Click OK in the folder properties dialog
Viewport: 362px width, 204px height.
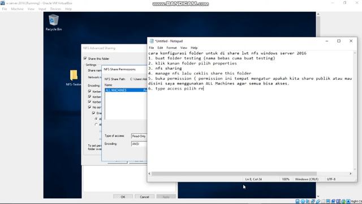[123, 197]
